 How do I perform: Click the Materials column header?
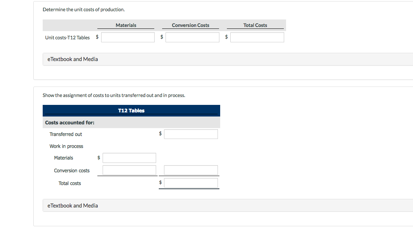pyautogui.click(x=126, y=25)
